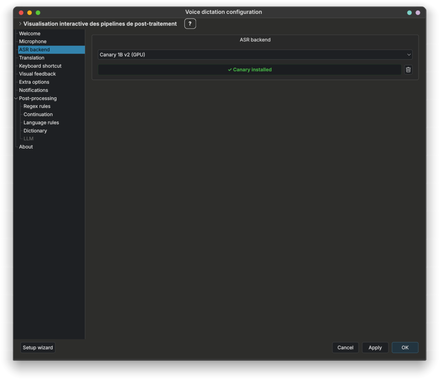Viewport: 439px width, 379px height.
Task: Click the teal circle in the title bar
Action: (x=409, y=13)
